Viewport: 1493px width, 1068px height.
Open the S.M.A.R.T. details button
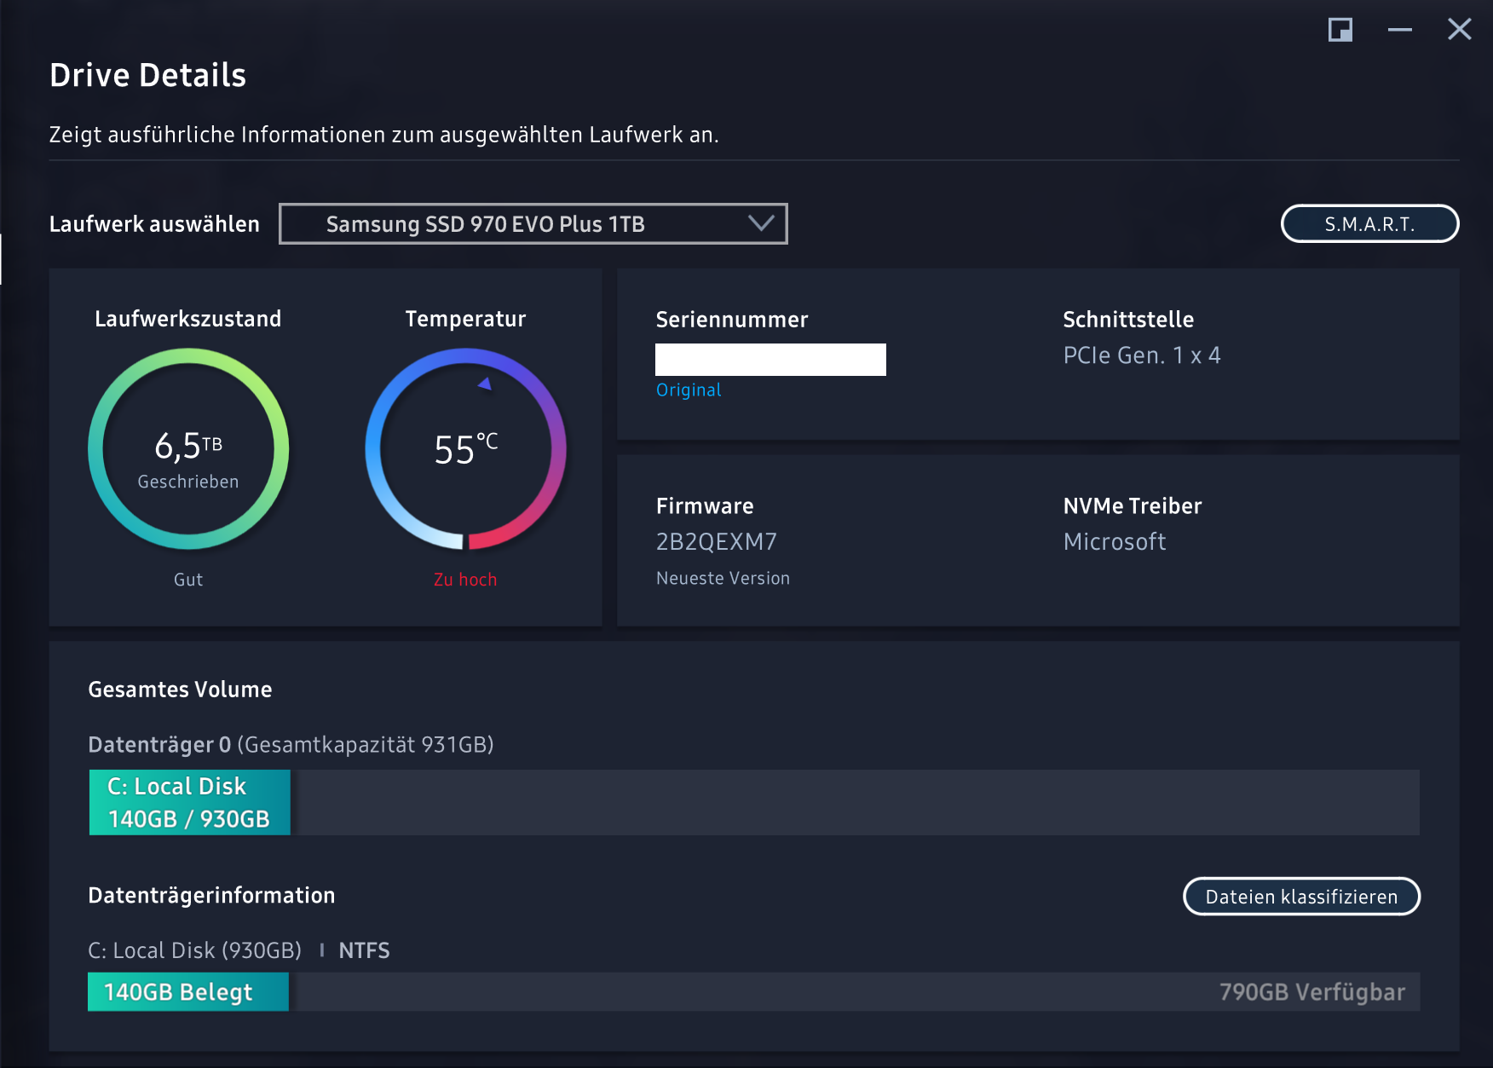pos(1369,223)
